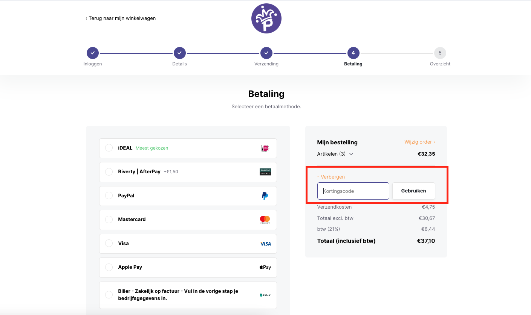The image size is (531, 315).
Task: Focus the Kortingscode input field
Action: [353, 191]
